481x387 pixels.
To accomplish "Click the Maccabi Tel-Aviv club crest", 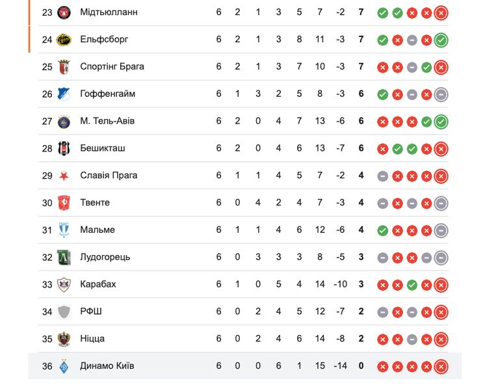I will 64,121.
